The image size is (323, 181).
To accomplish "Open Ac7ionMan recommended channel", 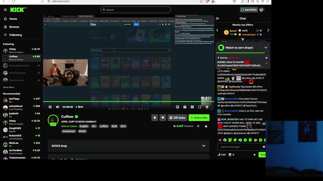I will click(x=21, y=152).
